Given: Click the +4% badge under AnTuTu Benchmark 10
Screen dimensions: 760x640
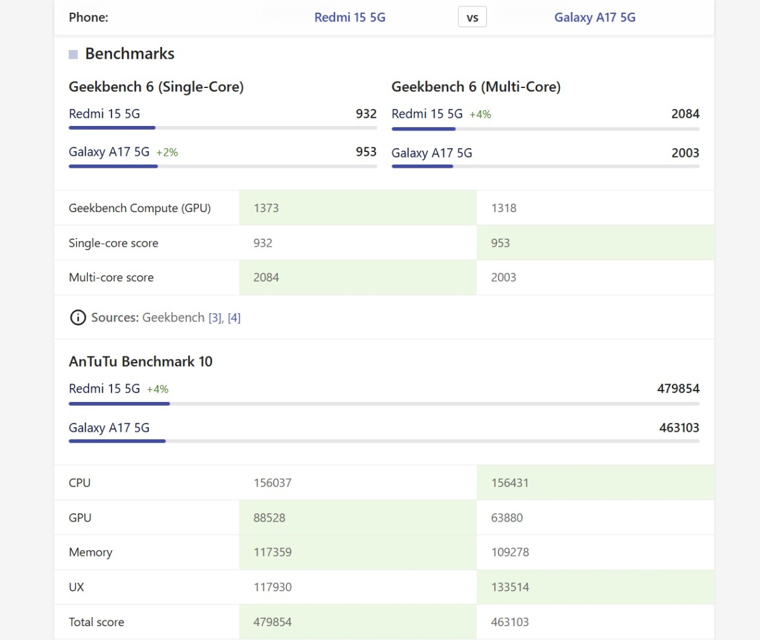Looking at the screenshot, I should (158, 389).
